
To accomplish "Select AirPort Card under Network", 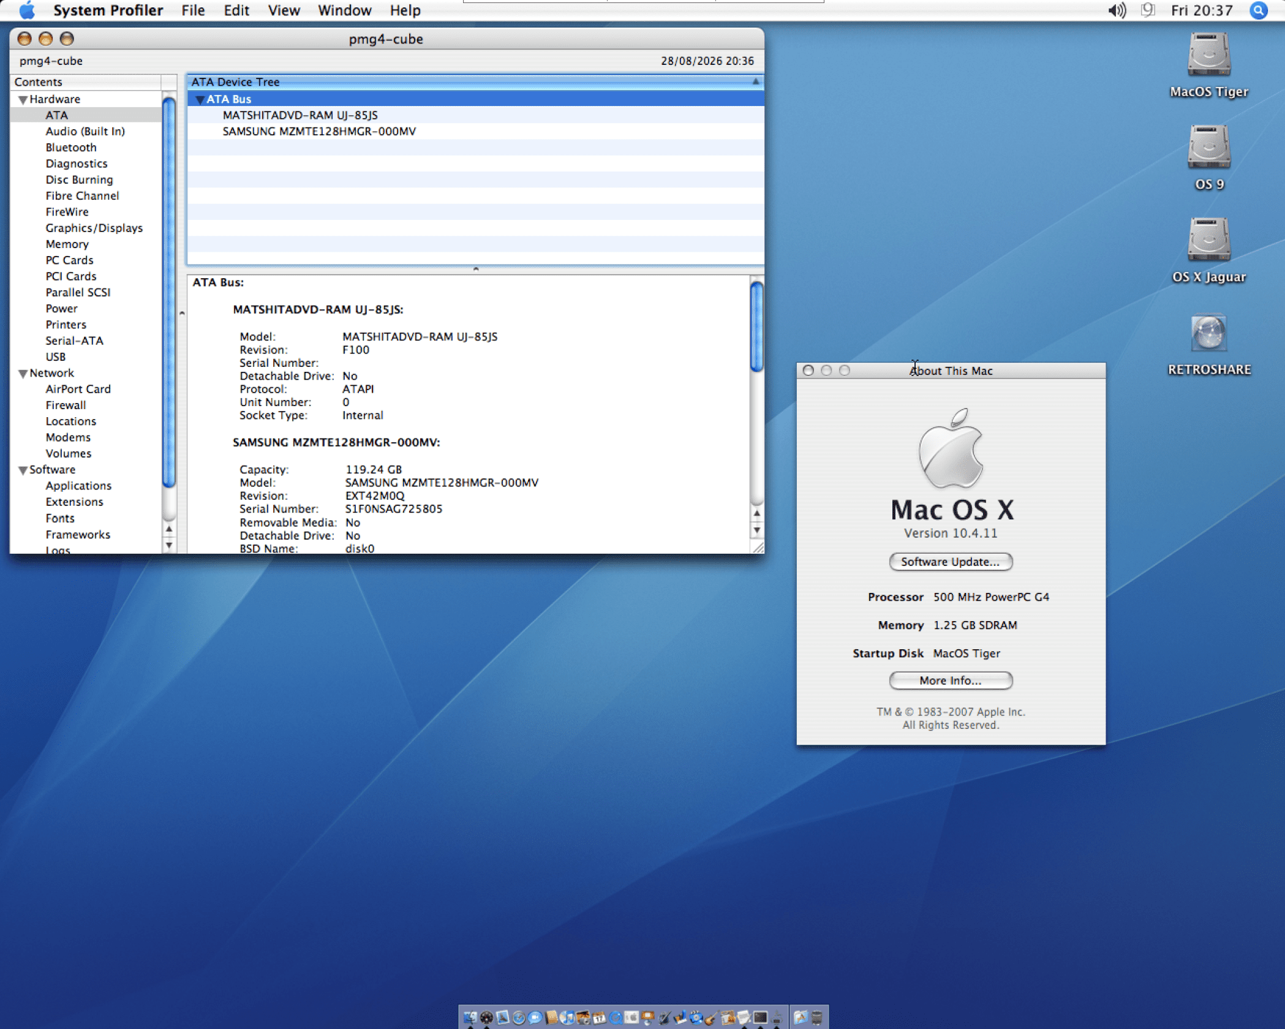I will pos(78,389).
